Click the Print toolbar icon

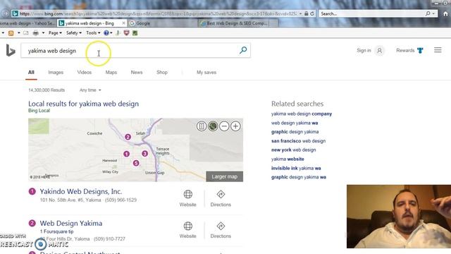click(36, 33)
